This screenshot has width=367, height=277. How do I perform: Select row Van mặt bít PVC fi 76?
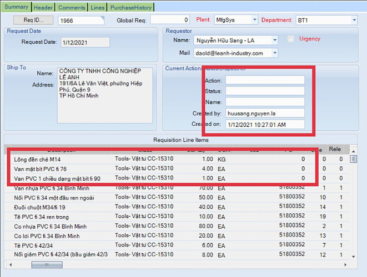(x=177, y=169)
